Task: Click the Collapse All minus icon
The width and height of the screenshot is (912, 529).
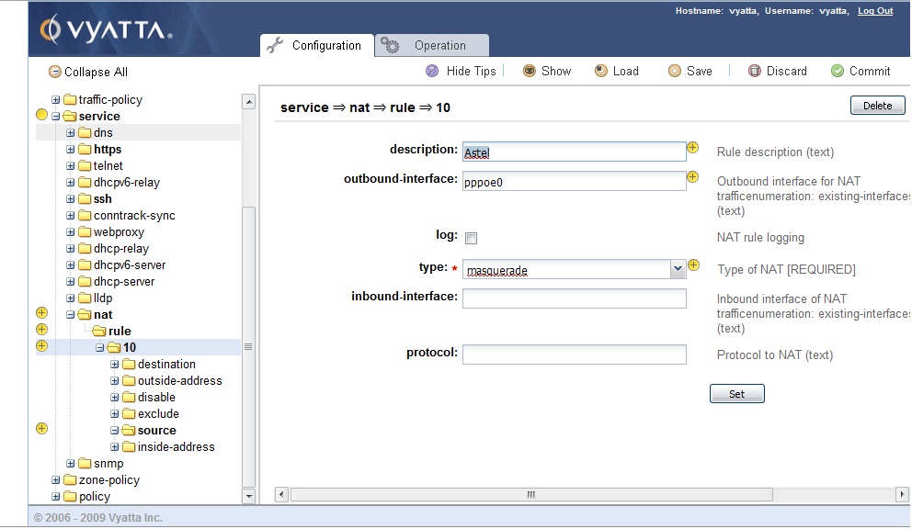Action: click(x=55, y=72)
